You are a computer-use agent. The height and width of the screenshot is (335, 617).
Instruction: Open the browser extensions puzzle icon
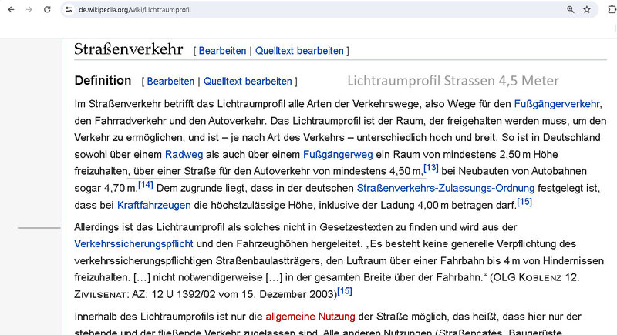coord(611,9)
